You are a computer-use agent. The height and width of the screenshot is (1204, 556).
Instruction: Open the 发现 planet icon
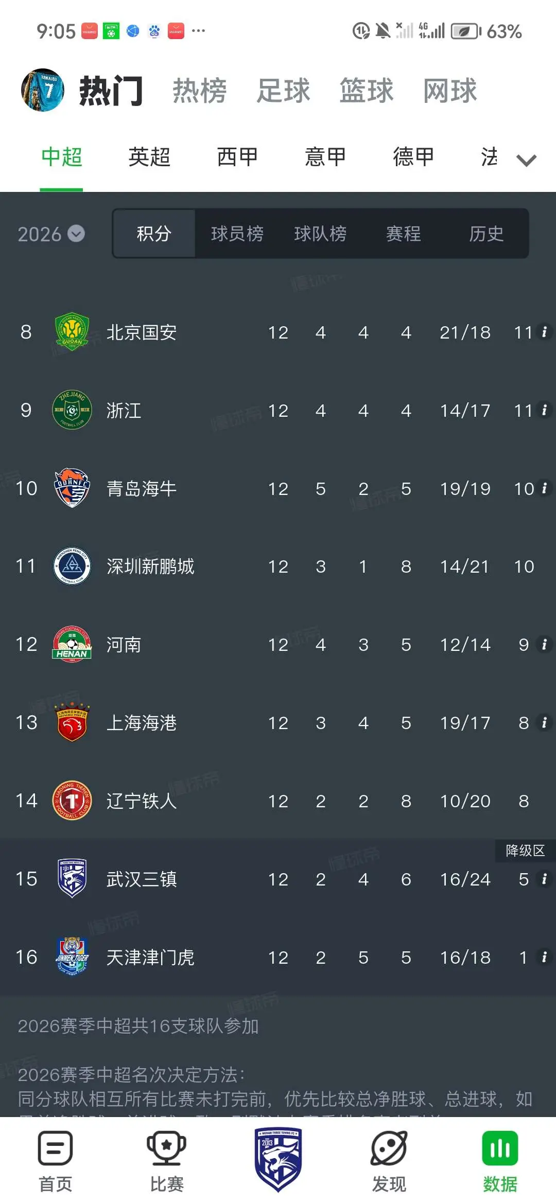pos(389,1147)
